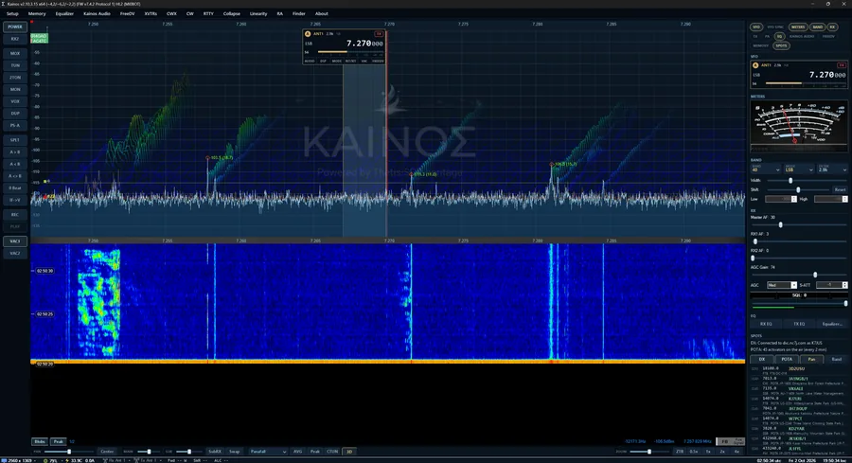The width and height of the screenshot is (852, 463).
Task: Adjust the Master AF slider
Action: 799,225
